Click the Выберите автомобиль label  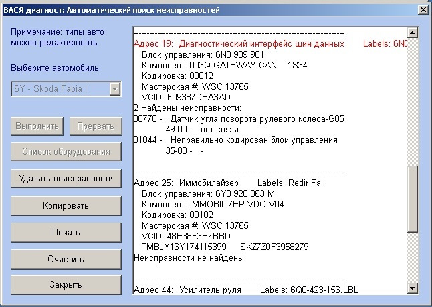(56, 68)
